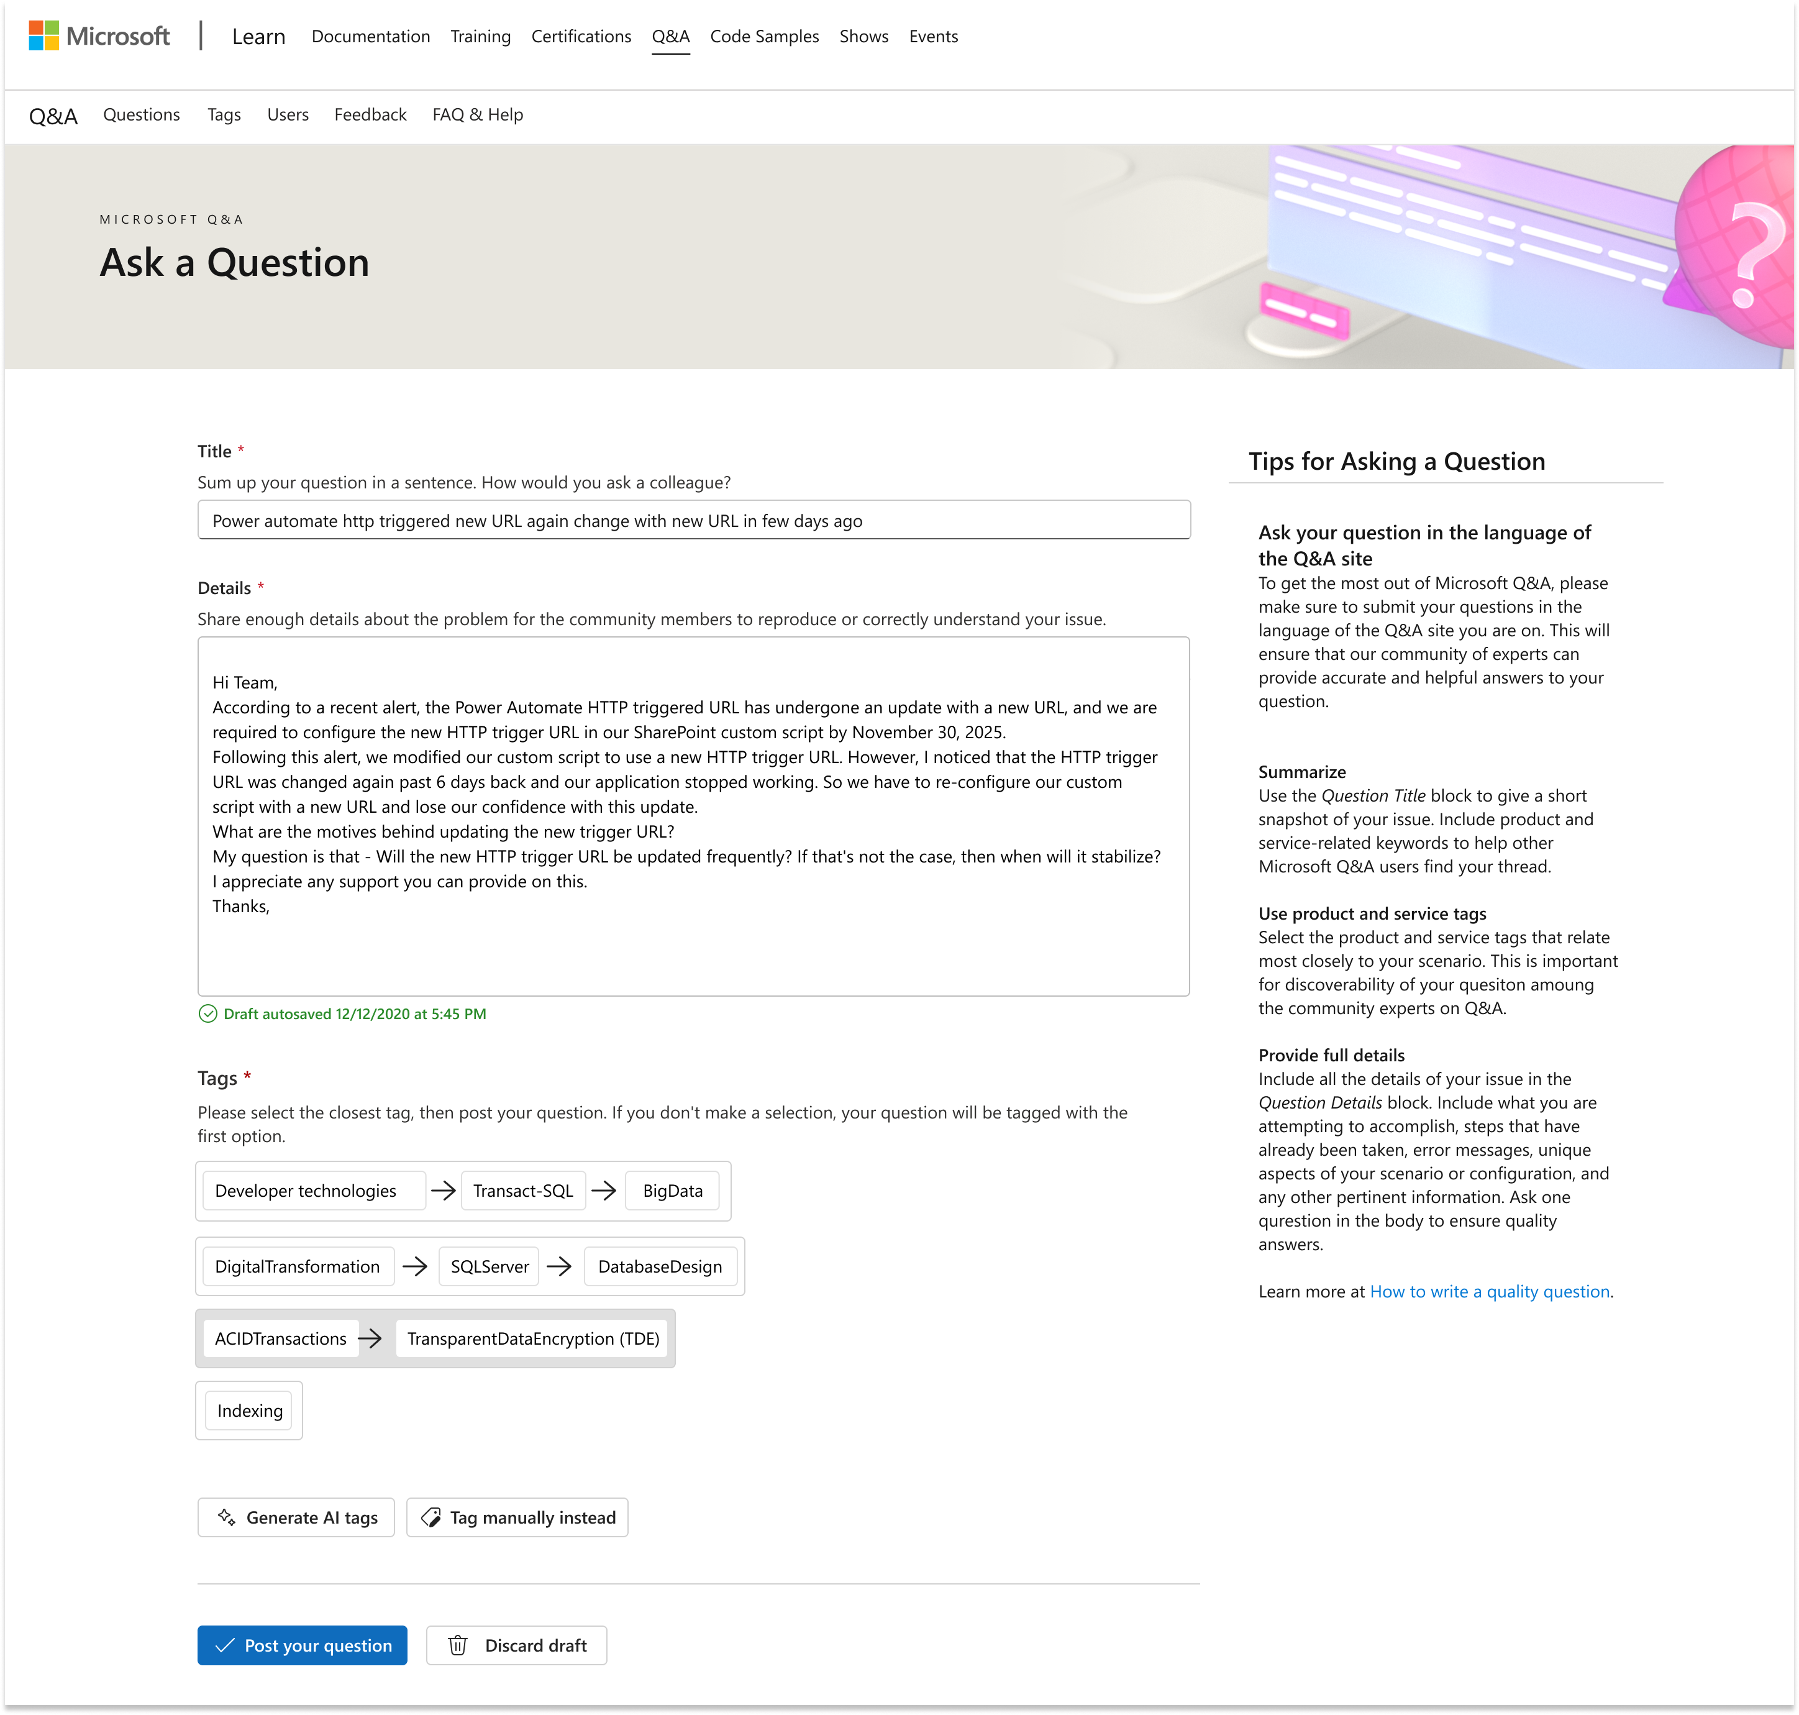Viewport: 1799px width, 1715px height.
Task: Click the sparkle icon in Generate AI tags
Action: (225, 1517)
